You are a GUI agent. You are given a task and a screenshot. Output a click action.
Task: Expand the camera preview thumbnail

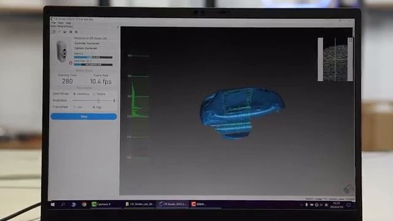[350, 40]
